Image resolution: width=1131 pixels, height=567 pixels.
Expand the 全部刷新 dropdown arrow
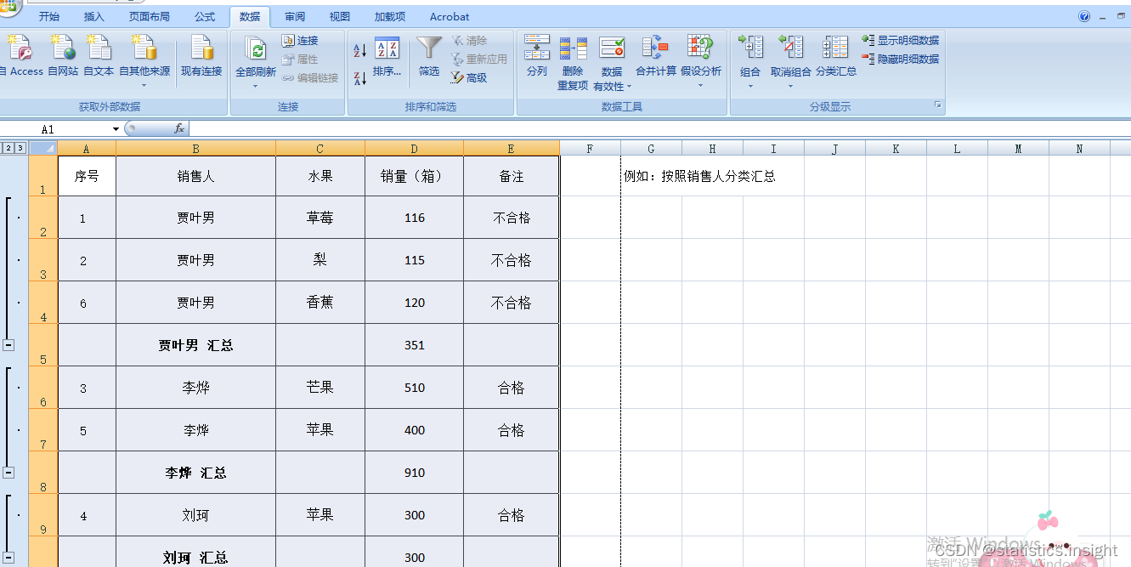pos(255,85)
